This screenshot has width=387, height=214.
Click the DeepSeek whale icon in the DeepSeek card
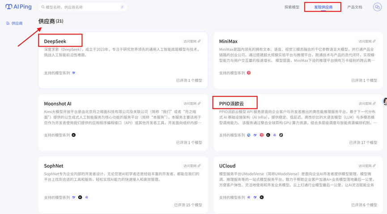coord(73,73)
